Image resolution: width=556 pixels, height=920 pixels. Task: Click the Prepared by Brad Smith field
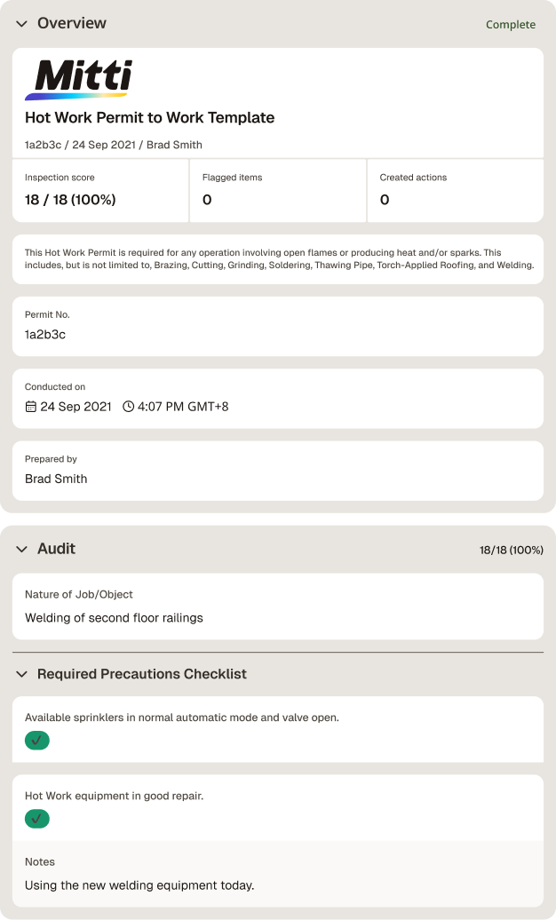278,471
